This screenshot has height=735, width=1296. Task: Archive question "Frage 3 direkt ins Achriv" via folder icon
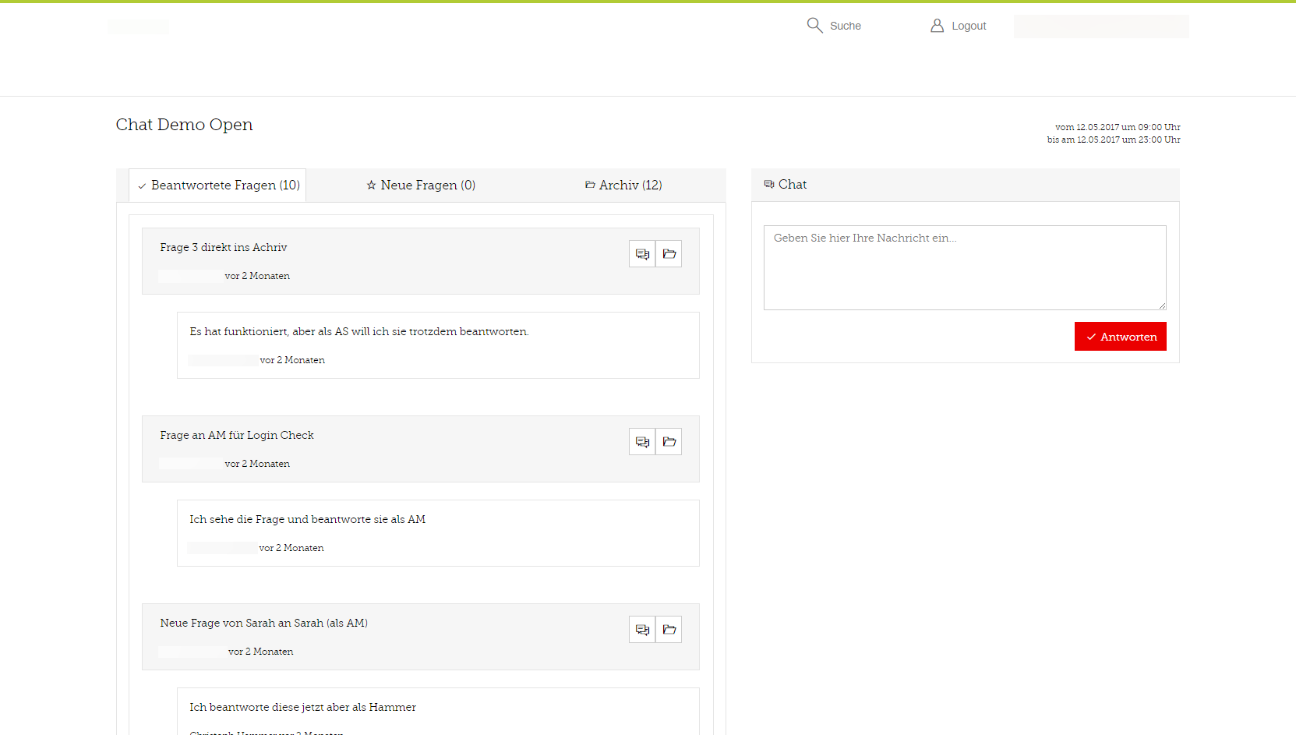point(669,254)
